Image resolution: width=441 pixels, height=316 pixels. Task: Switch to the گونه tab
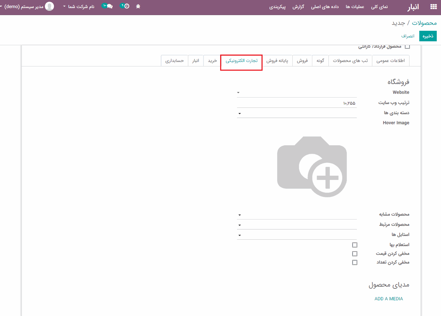[x=320, y=60]
